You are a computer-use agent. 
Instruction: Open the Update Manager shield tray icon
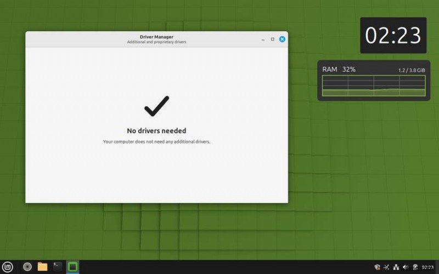click(377, 267)
